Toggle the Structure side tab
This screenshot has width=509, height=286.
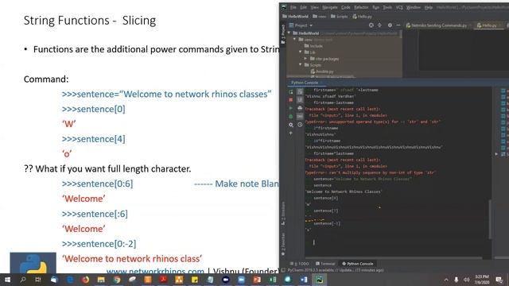tap(283, 213)
